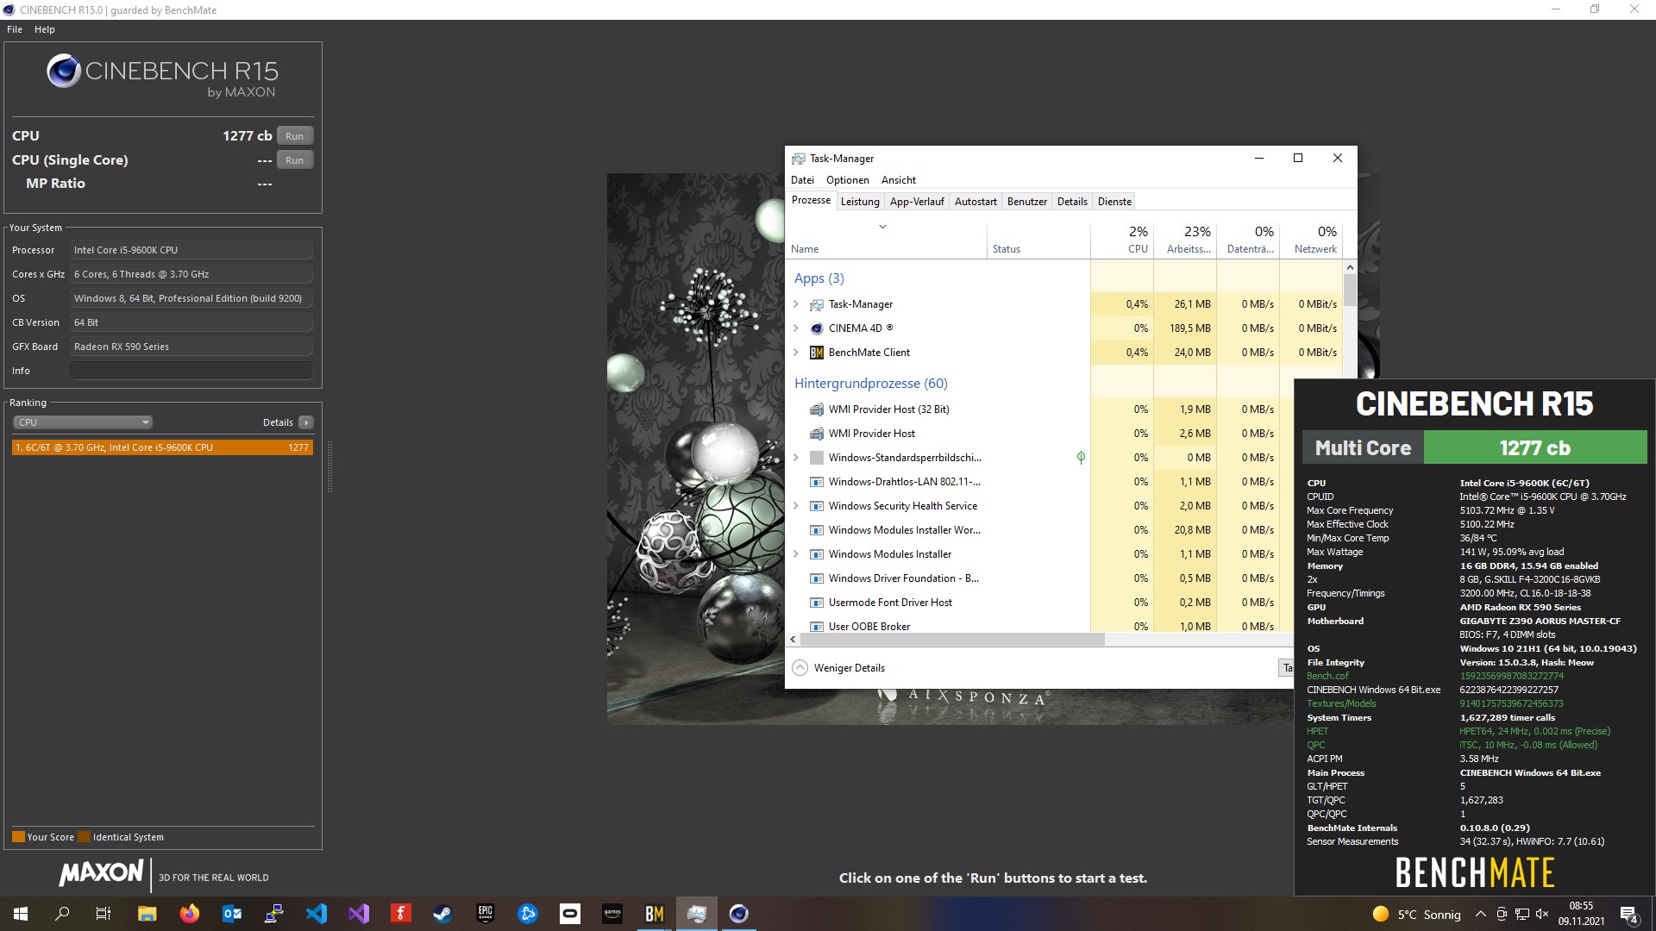Switch to the Autostart tab
Viewport: 1656px width, 931px height.
click(x=975, y=202)
